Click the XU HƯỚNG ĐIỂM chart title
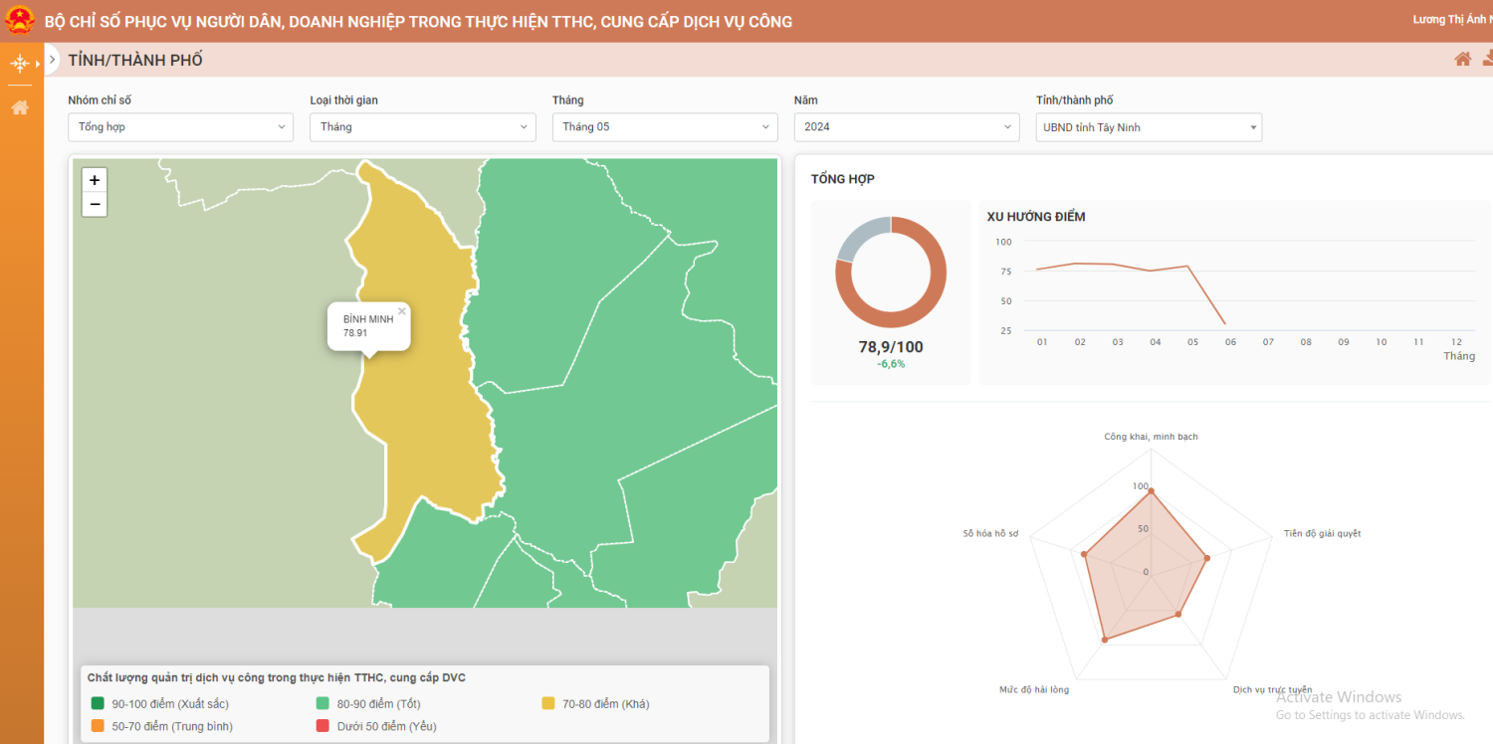 tap(1036, 217)
